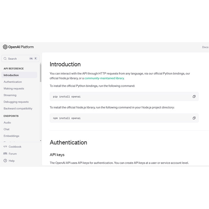Navigate to Backward compatibility section
The height and width of the screenshot is (209, 209).
[18, 108]
